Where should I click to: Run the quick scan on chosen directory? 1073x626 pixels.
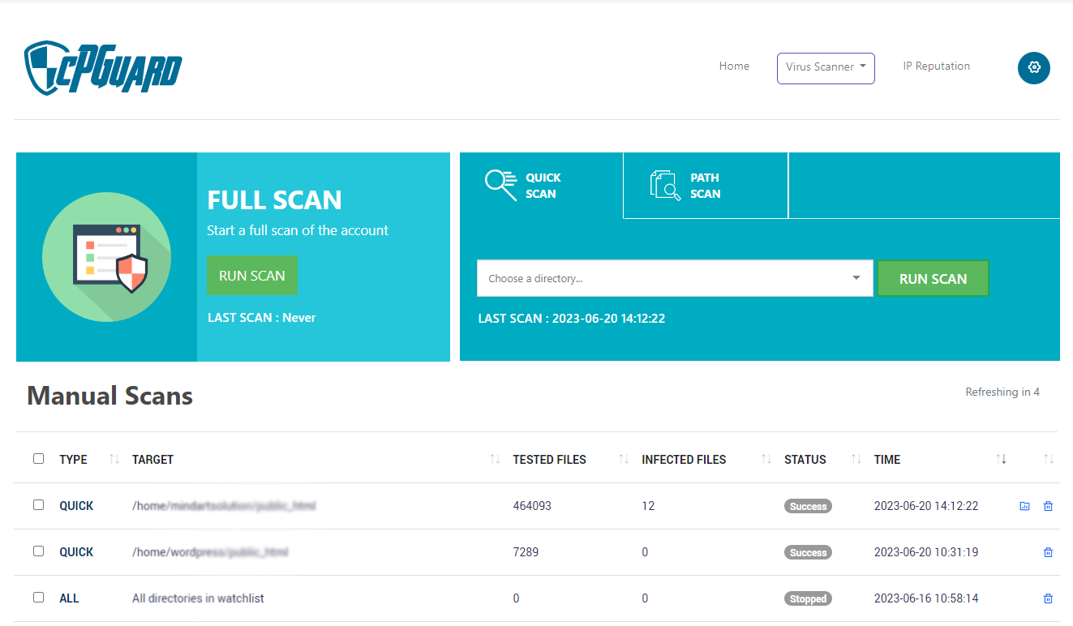click(x=933, y=278)
